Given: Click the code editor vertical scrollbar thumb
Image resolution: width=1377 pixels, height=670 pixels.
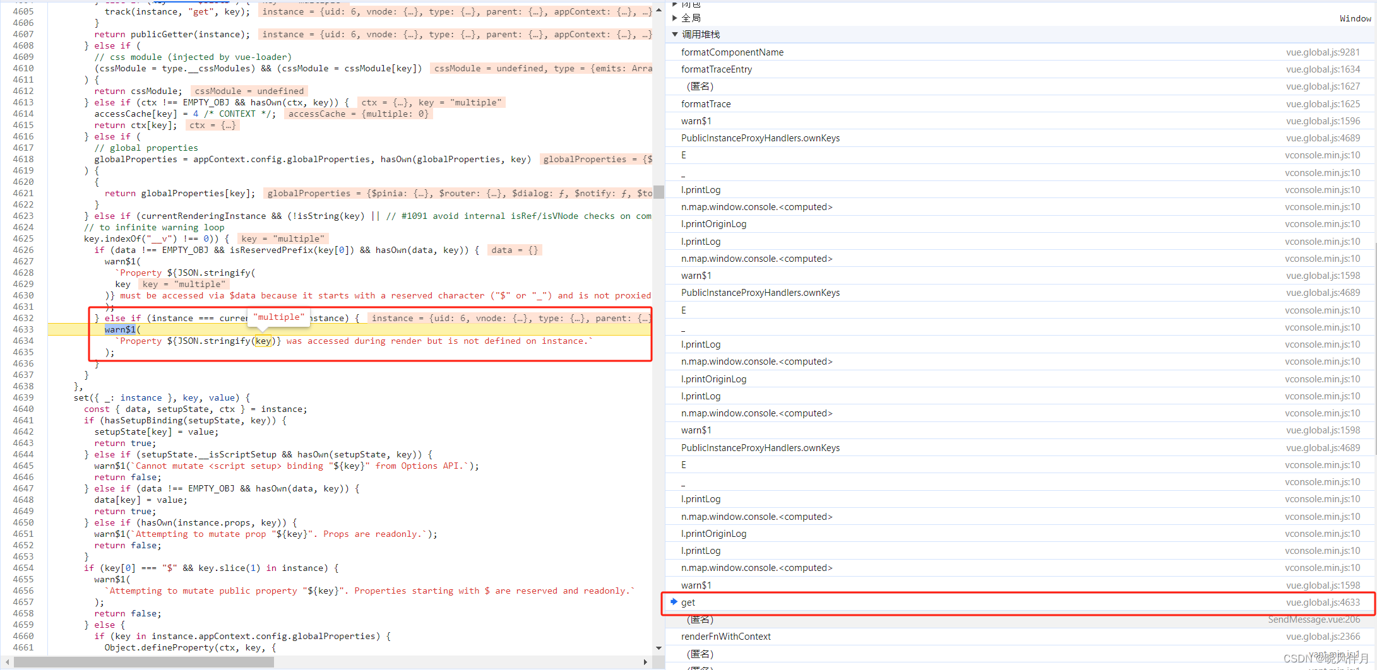Looking at the screenshot, I should [659, 192].
